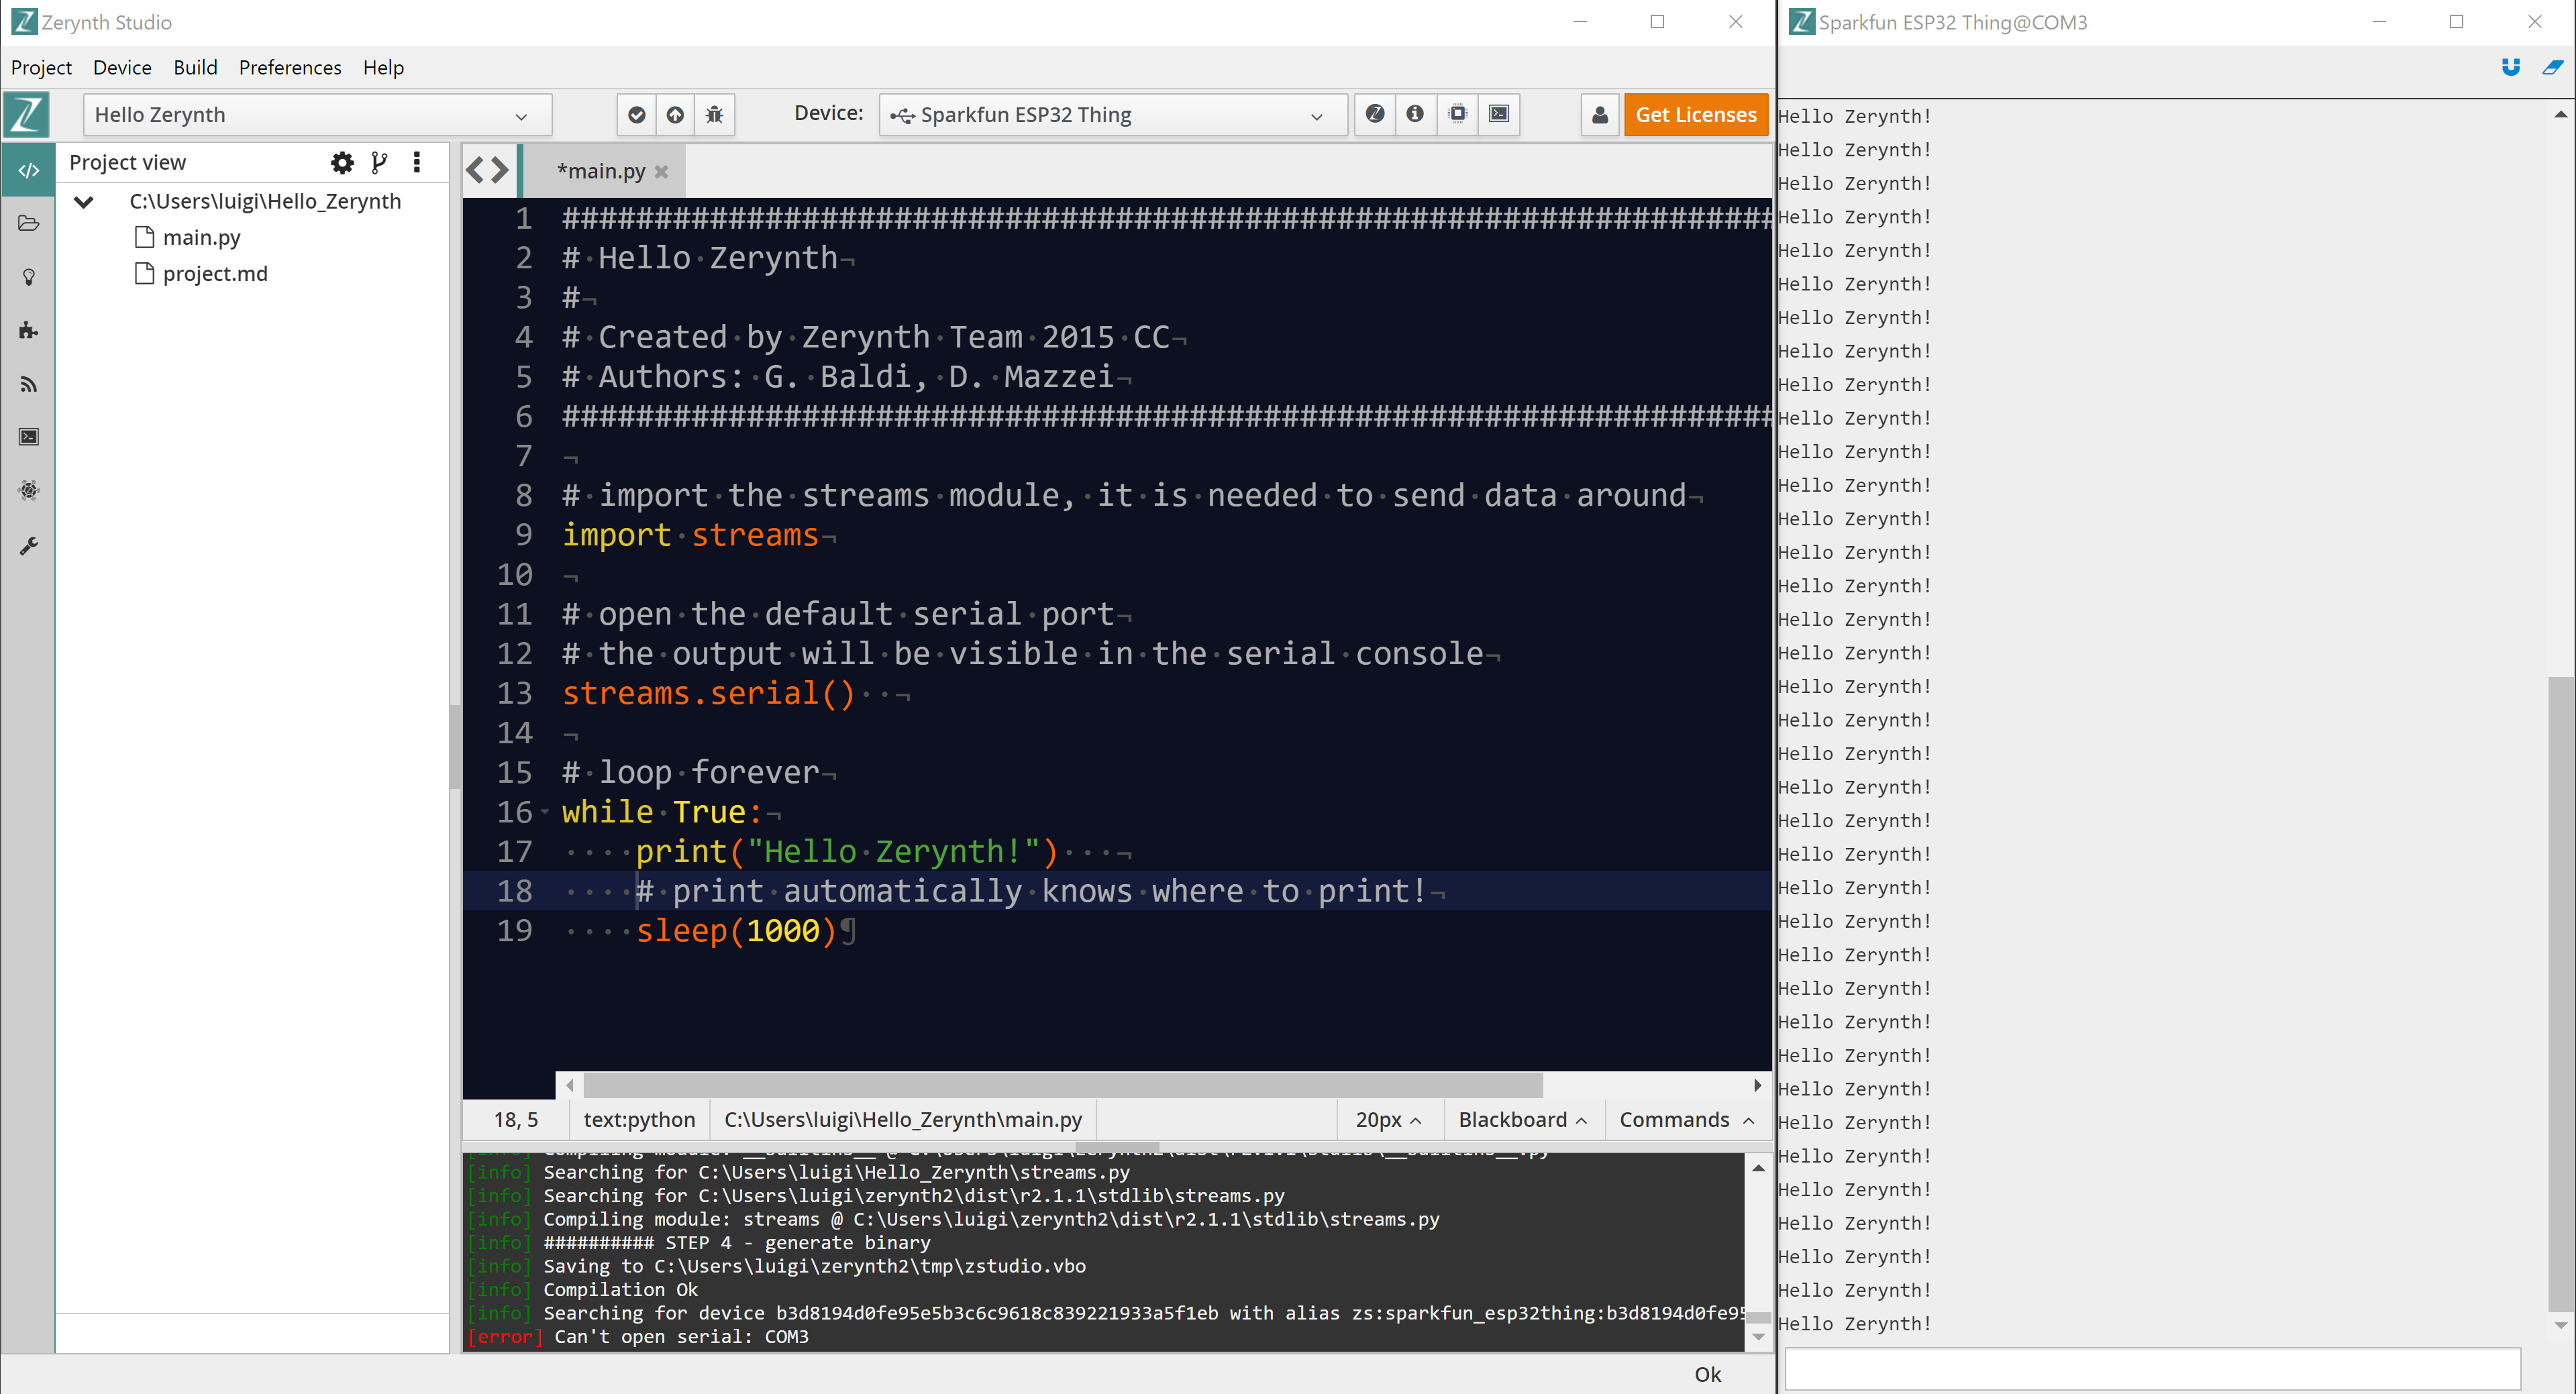This screenshot has height=1394, width=2576.
Task: Click line number 9 in the gutter
Action: 523,535
